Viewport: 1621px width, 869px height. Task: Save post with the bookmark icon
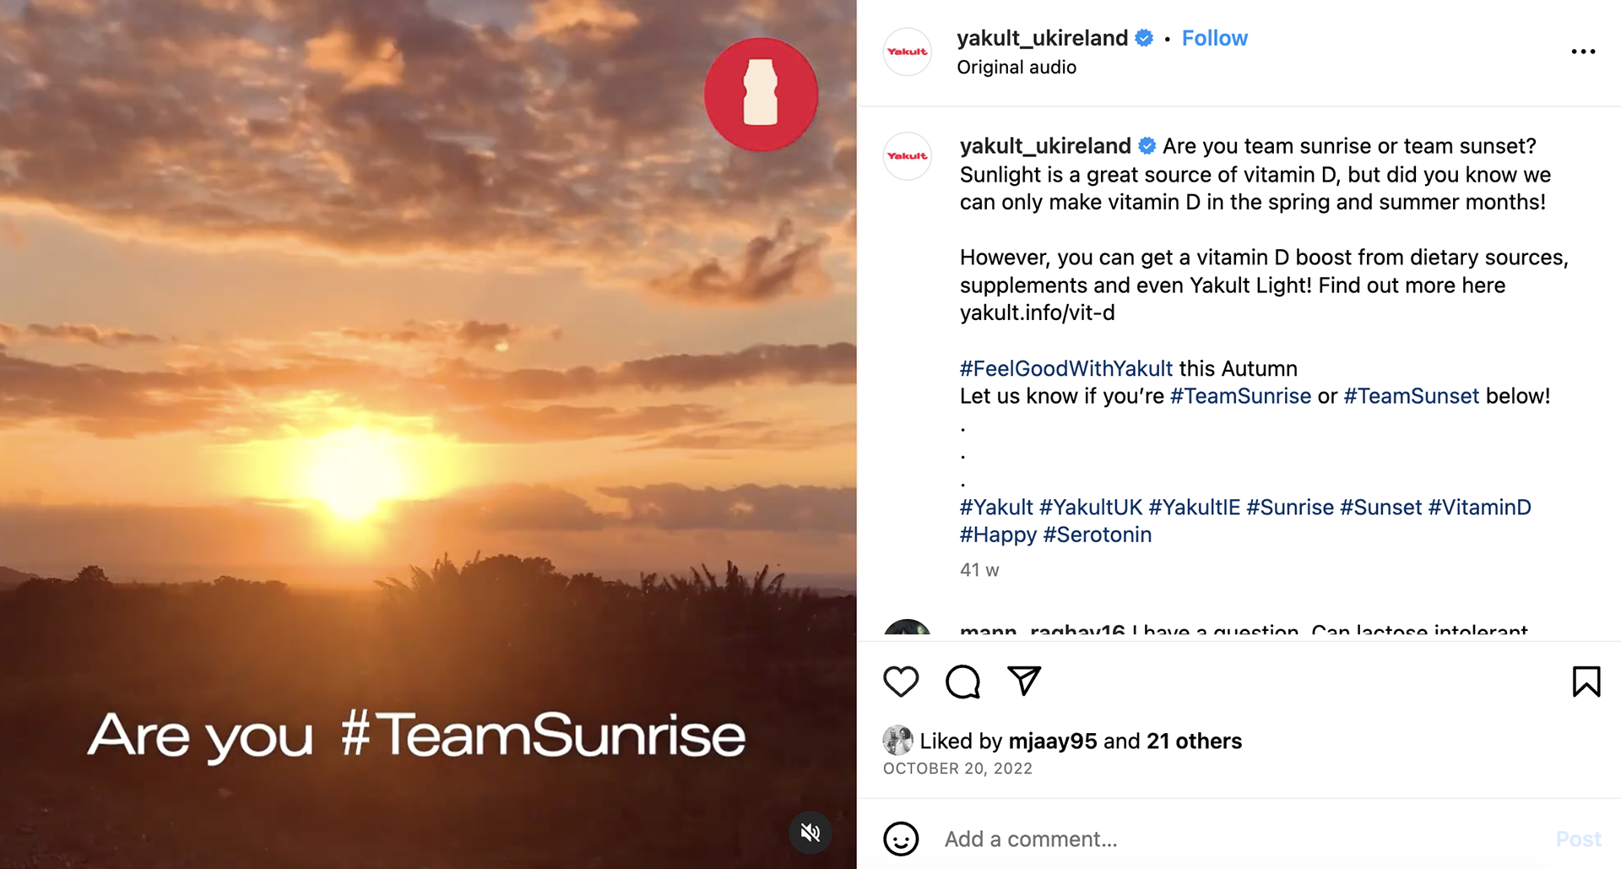[1586, 682]
